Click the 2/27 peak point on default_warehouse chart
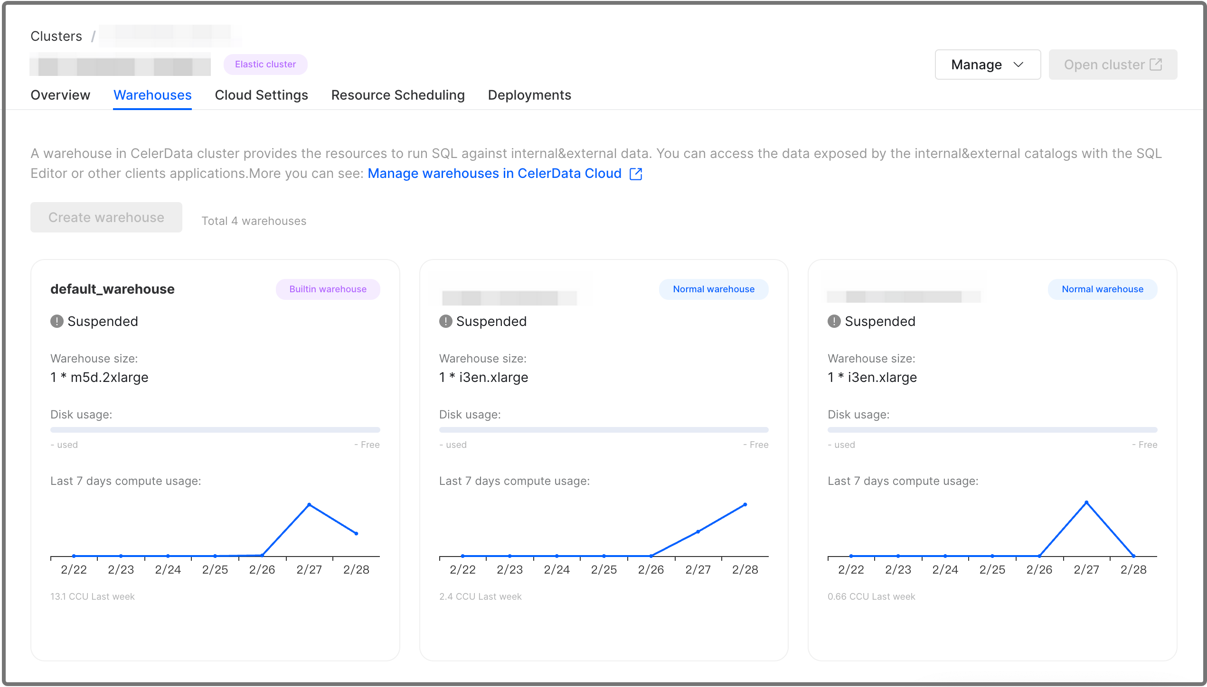Screen dimensions: 1207x687 click(x=309, y=505)
